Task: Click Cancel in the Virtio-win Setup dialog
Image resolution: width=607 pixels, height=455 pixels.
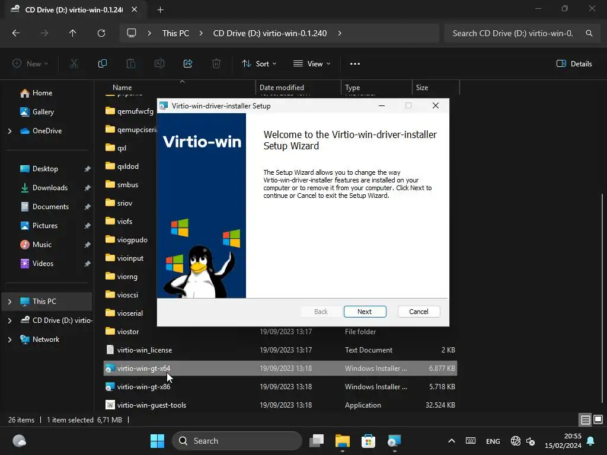Action: tap(418, 312)
